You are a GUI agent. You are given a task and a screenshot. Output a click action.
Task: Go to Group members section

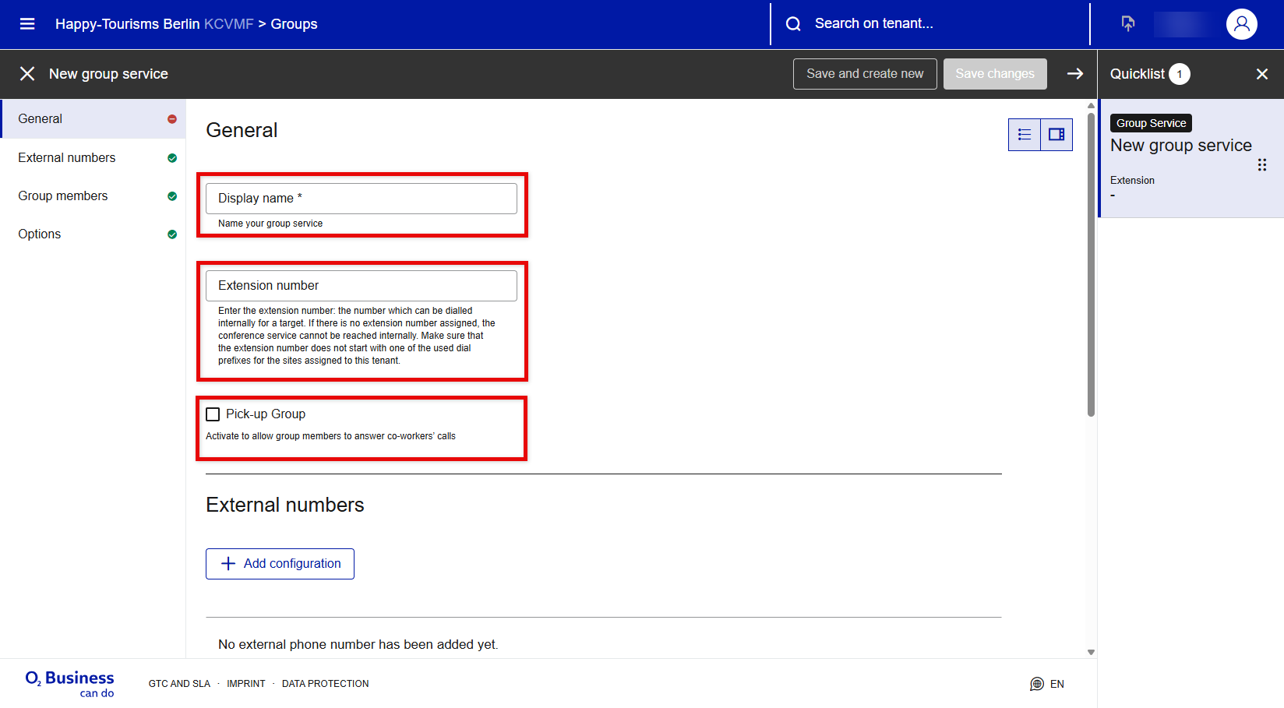tap(63, 196)
